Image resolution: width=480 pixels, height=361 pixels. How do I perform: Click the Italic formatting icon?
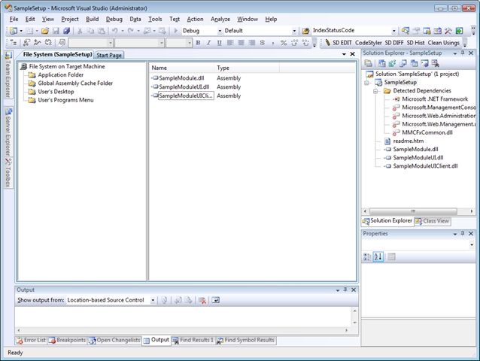pyautogui.click(x=208, y=43)
